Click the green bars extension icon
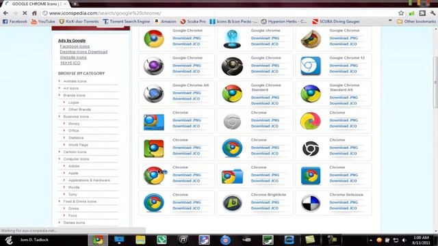Image resolution: width=438 pixels, height=246 pixels. (x=412, y=13)
